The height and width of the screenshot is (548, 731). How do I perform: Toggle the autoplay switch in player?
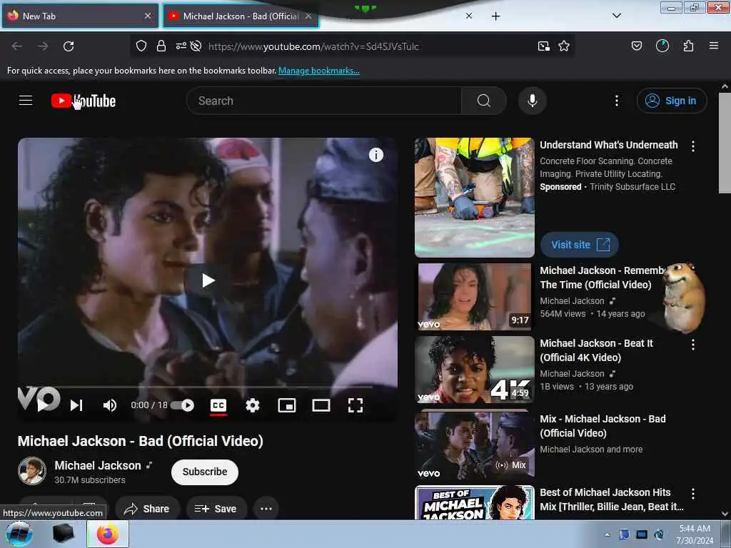(183, 405)
